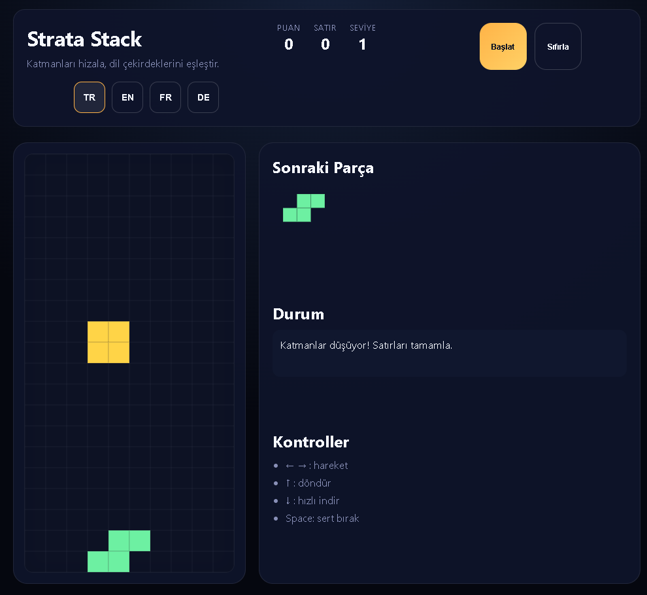Click the next piece preview under Sonraki Parça

click(304, 208)
